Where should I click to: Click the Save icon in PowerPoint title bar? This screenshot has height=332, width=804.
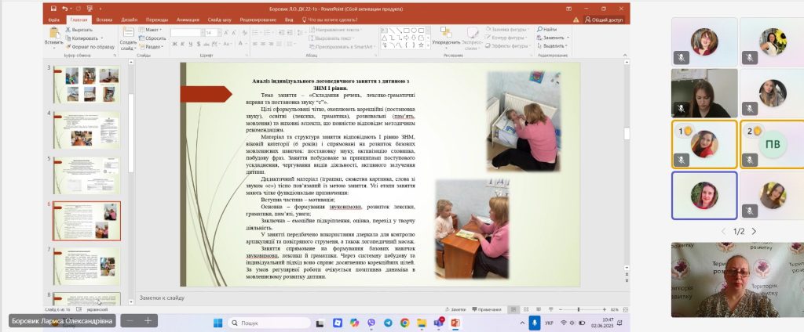click(x=53, y=9)
